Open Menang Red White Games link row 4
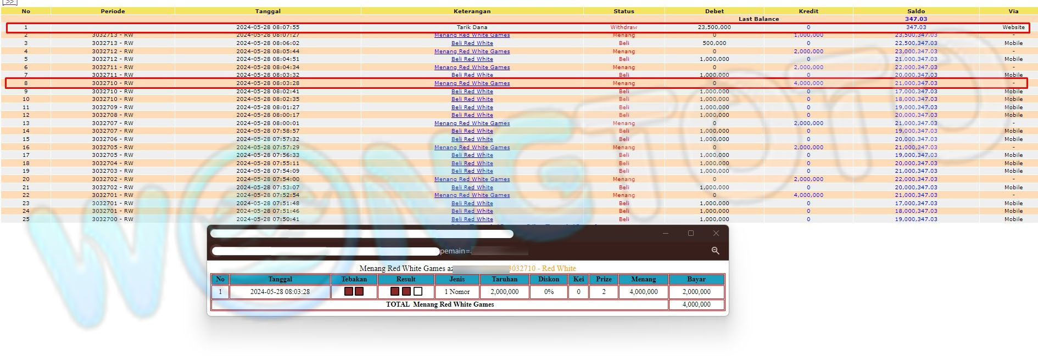This screenshot has height=356, width=1038. 472,52
